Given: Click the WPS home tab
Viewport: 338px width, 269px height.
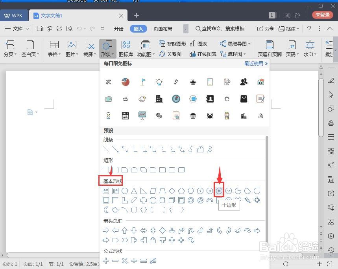Looking at the screenshot, I should click(x=14, y=15).
